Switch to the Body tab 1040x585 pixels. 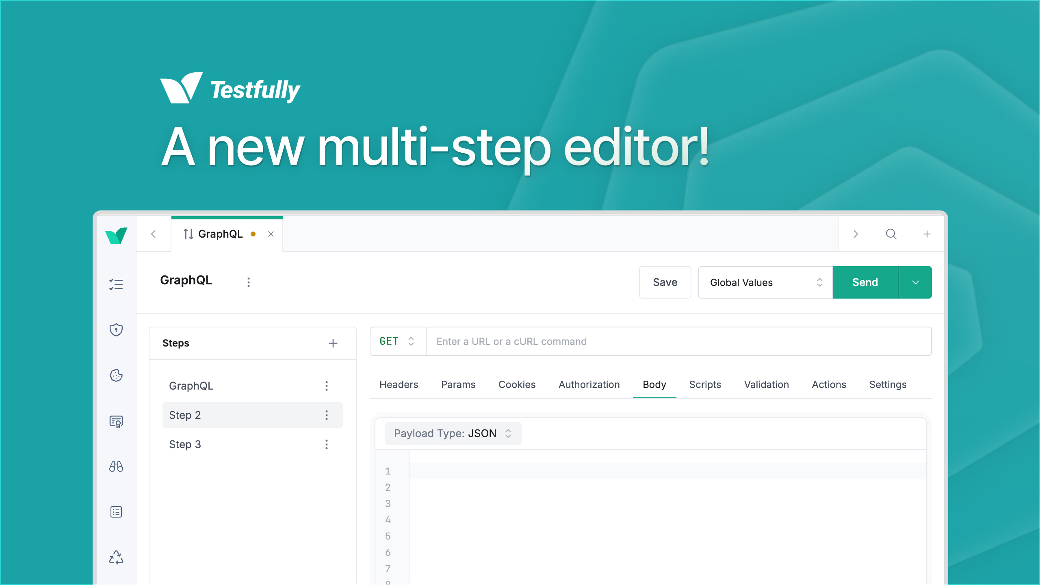(x=654, y=384)
